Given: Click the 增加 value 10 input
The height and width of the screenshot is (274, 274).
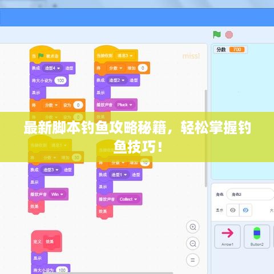Looking at the screenshot, I should (145, 163).
